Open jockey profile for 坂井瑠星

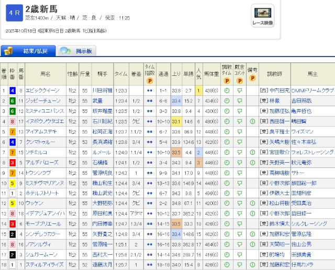tap(102, 111)
